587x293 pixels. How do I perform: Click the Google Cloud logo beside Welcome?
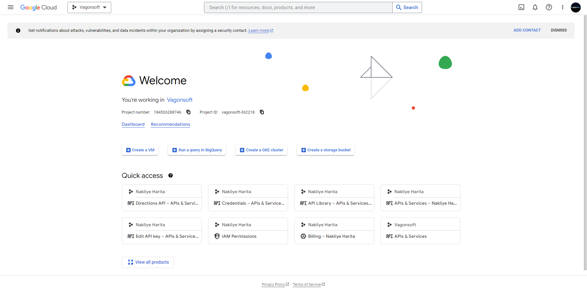(129, 81)
